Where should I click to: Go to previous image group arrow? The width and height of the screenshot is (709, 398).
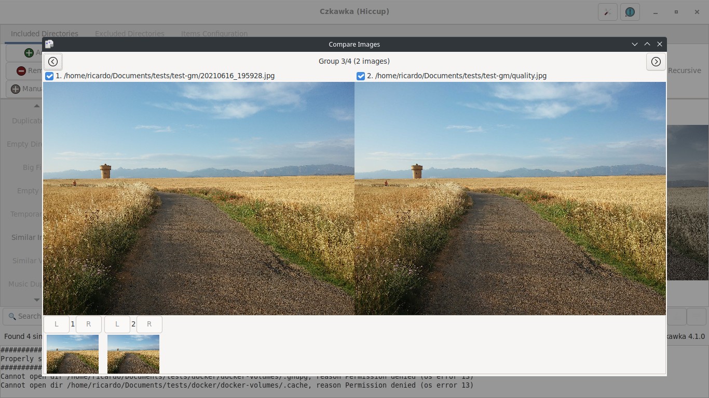pos(53,62)
